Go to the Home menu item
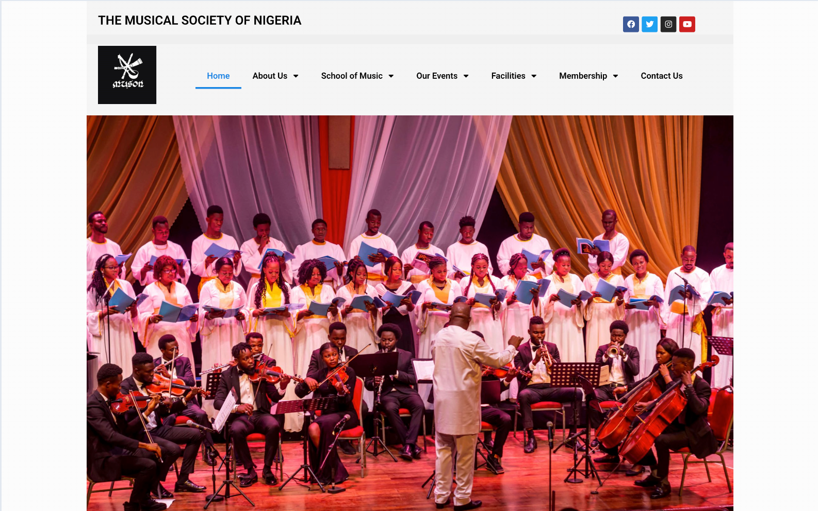The height and width of the screenshot is (511, 818). (x=218, y=76)
